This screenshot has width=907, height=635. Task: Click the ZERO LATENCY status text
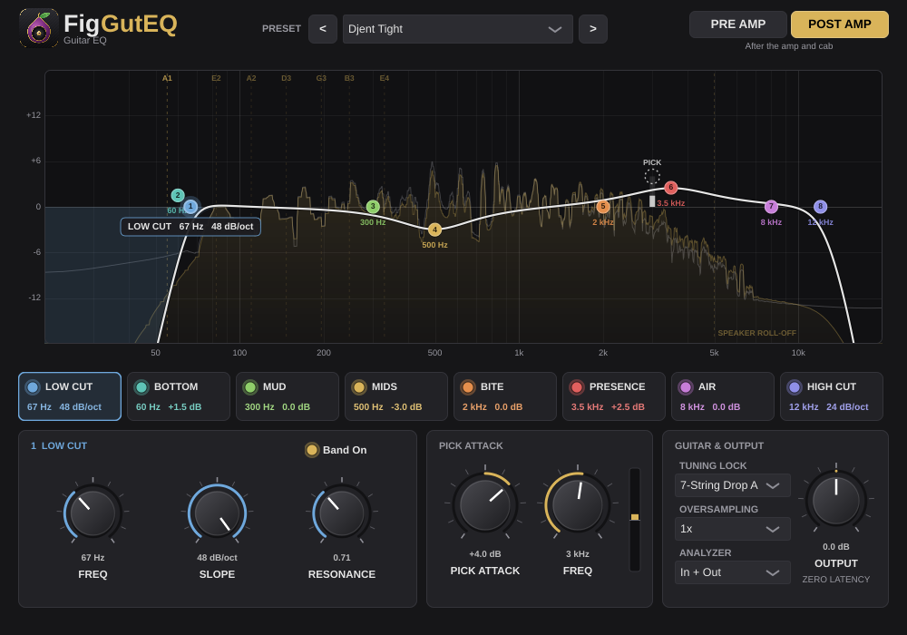coord(836,580)
